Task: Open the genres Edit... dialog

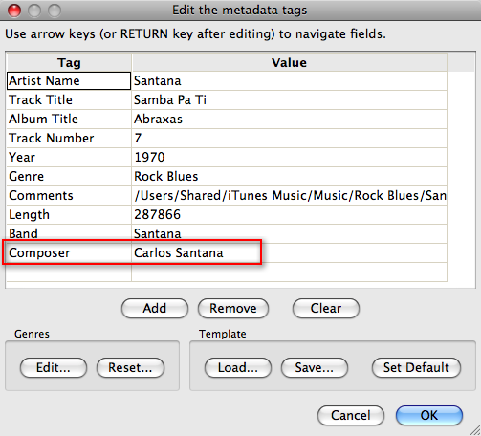Action: click(x=54, y=367)
